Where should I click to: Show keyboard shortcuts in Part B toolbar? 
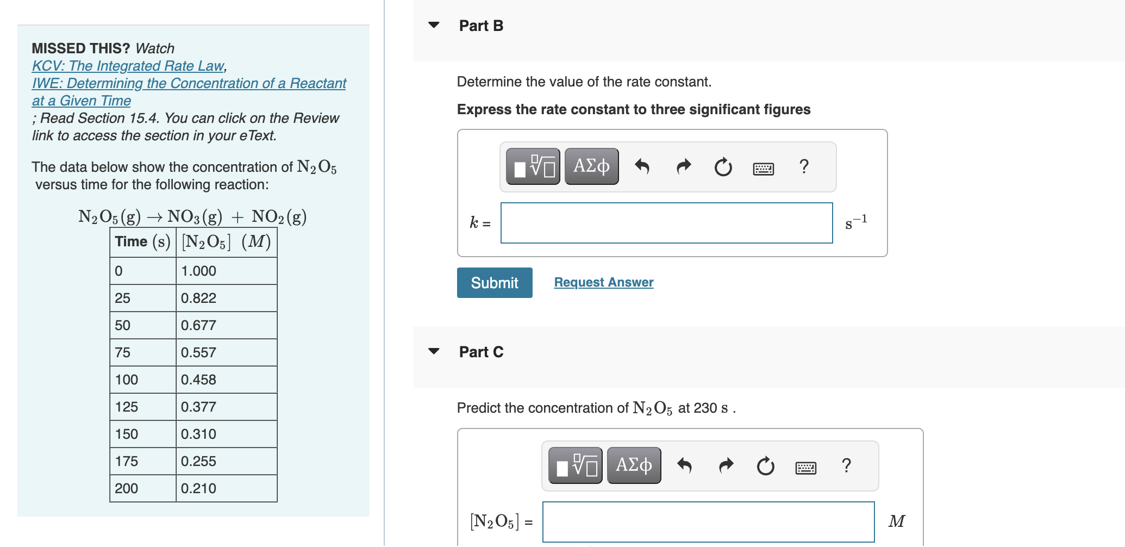(763, 169)
